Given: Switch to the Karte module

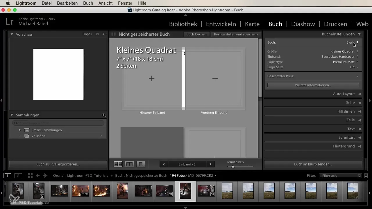Looking at the screenshot, I should tap(252, 24).
